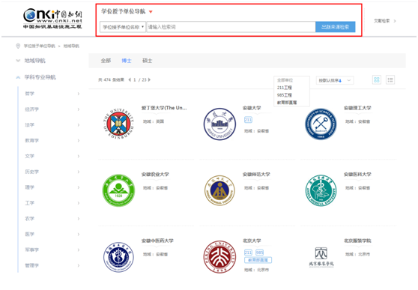Open the Peking University logo

pos(219,256)
